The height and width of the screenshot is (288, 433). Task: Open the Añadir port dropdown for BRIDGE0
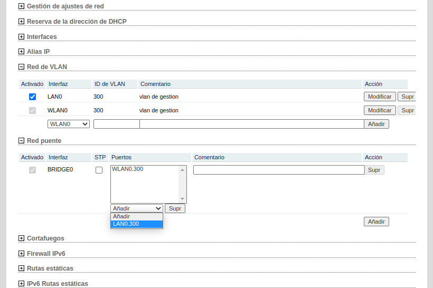tap(137, 208)
